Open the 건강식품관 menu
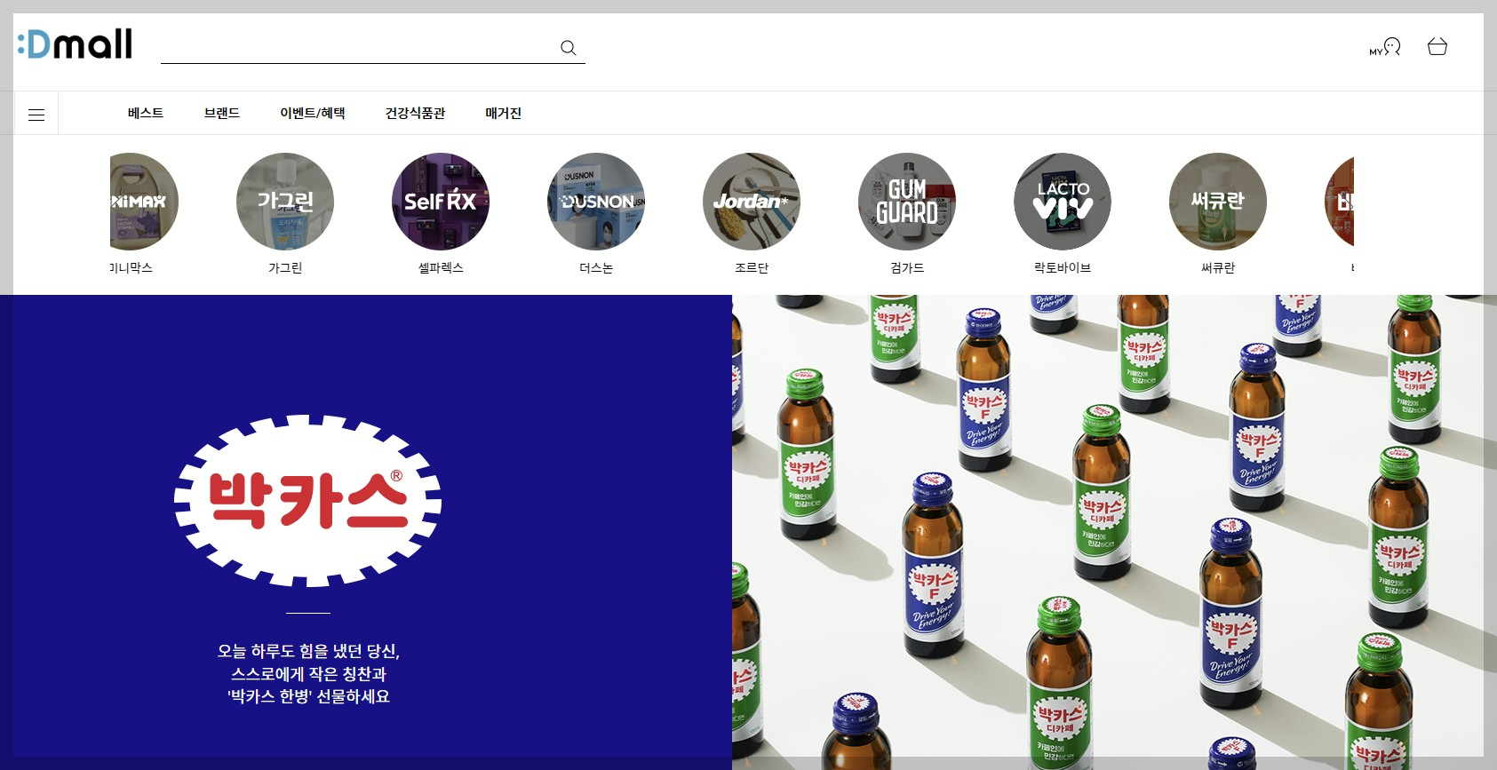This screenshot has width=1497, height=770. pos(415,113)
